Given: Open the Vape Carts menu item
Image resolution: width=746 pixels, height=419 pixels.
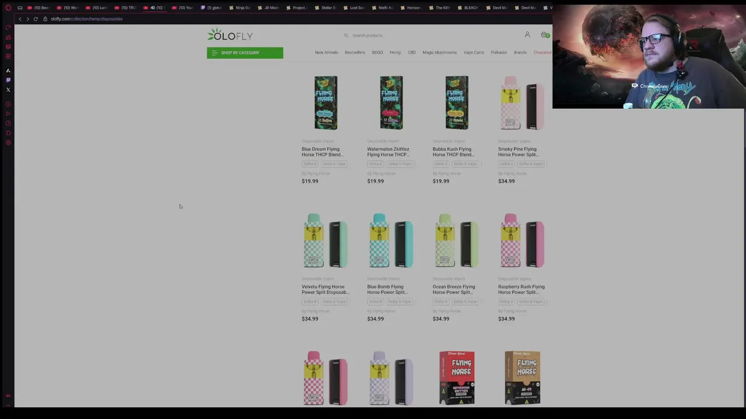Looking at the screenshot, I should 474,52.
